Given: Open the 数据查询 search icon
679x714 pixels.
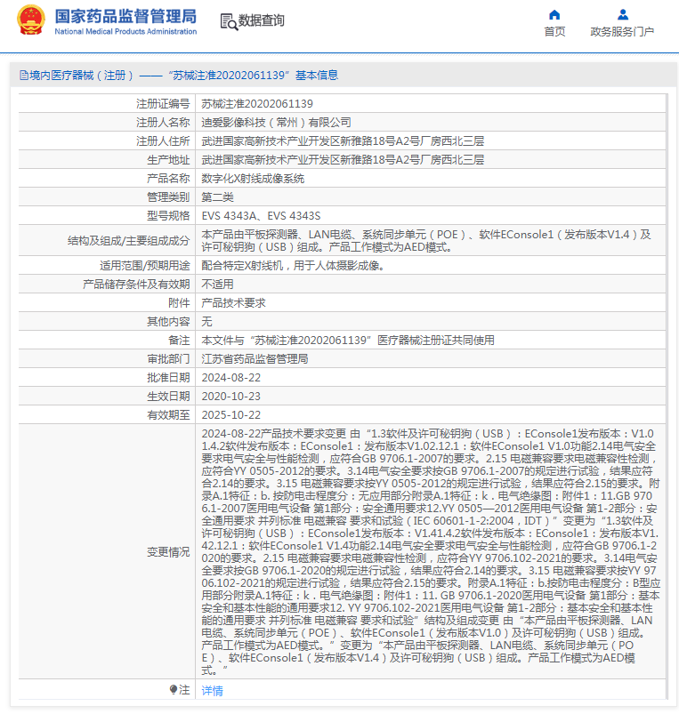Looking at the screenshot, I should pyautogui.click(x=229, y=21).
